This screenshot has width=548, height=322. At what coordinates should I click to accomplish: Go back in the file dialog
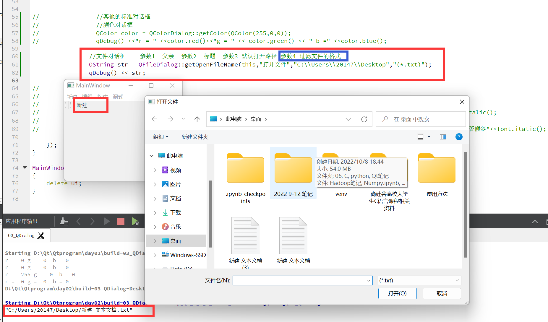[x=154, y=119]
